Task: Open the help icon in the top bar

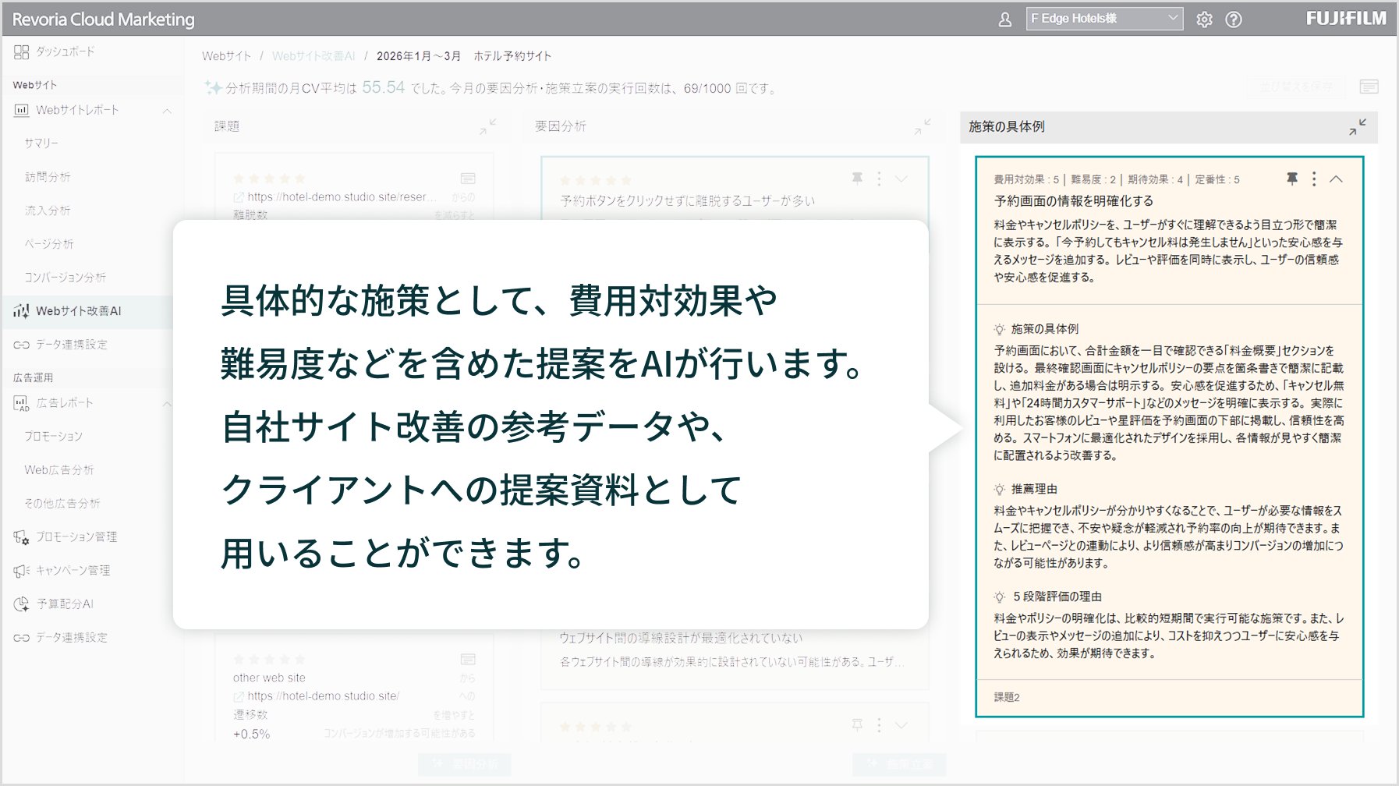Action: (x=1234, y=18)
